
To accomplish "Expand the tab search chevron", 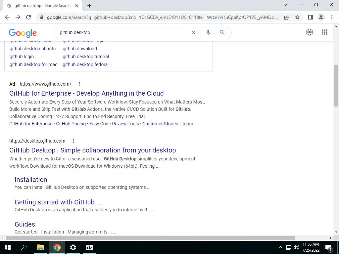I will pos(286,5).
